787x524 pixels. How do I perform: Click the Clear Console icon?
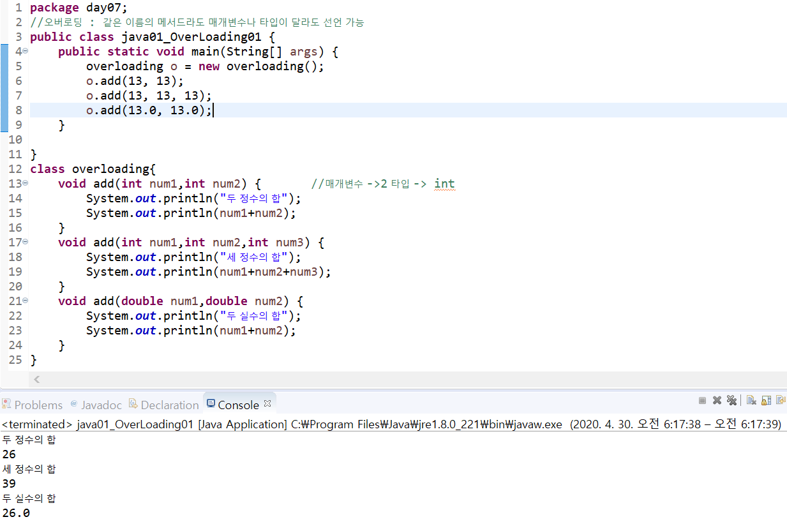pyautogui.click(x=751, y=400)
